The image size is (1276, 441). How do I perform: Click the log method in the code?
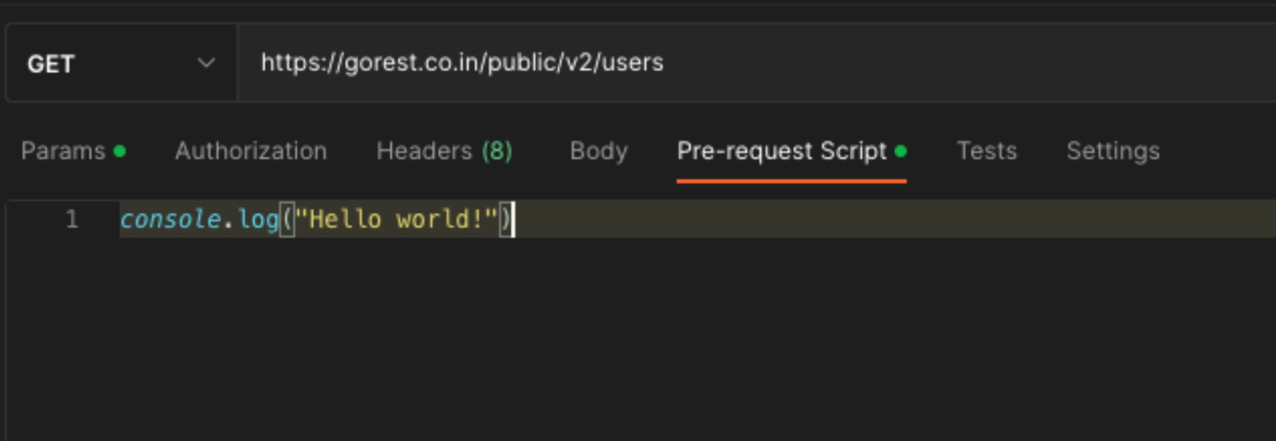pyautogui.click(x=258, y=219)
